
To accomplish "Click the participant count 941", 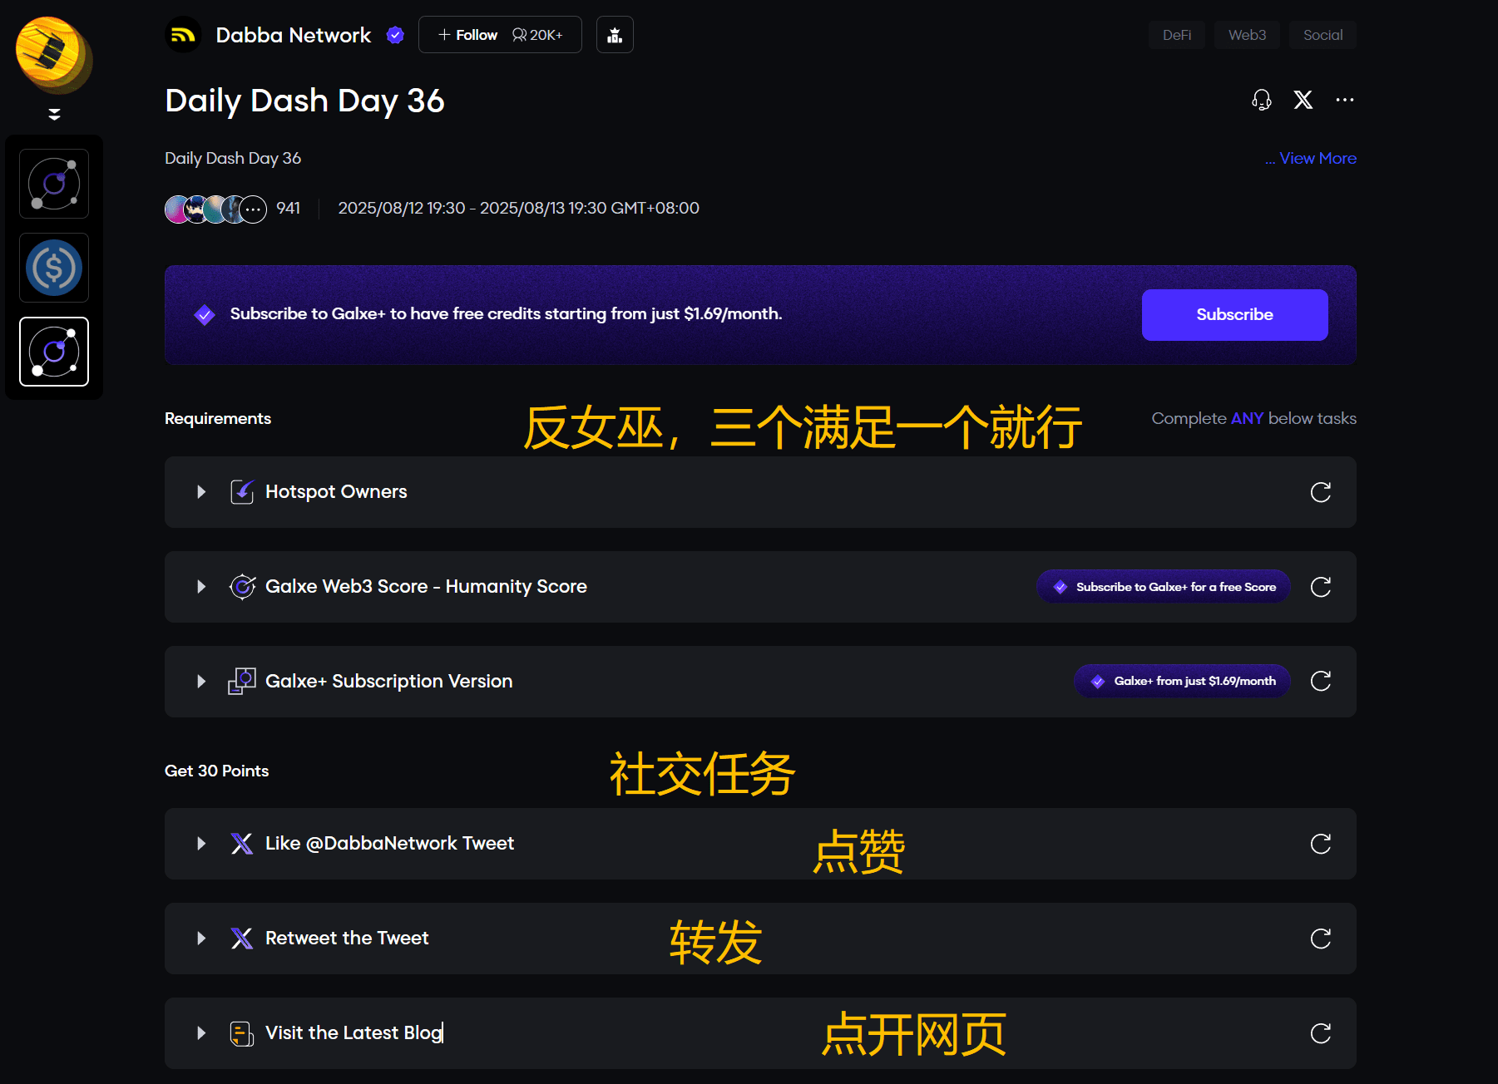I will pos(288,208).
